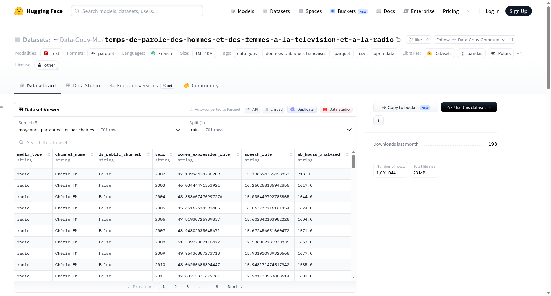Image resolution: width=551 pixels, height=296 pixels.
Task: Click the Log In link
Action: pyautogui.click(x=492, y=11)
